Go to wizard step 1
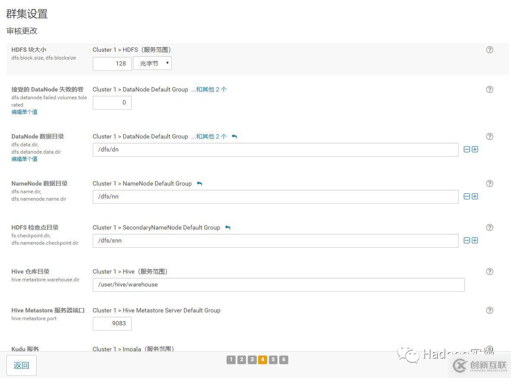Image resolution: width=511 pixels, height=378 pixels. (231, 359)
